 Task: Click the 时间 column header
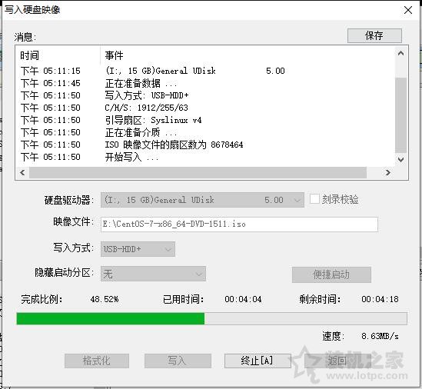[x=30, y=55]
